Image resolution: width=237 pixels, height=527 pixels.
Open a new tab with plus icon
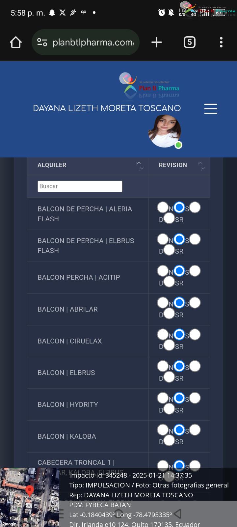[x=157, y=42]
